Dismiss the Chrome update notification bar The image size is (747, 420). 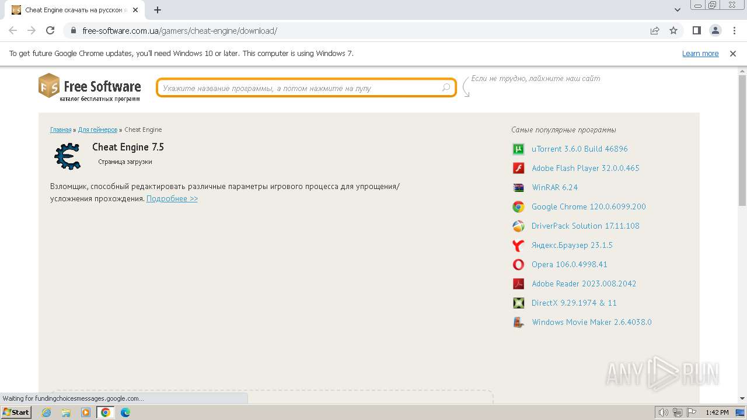coord(733,53)
